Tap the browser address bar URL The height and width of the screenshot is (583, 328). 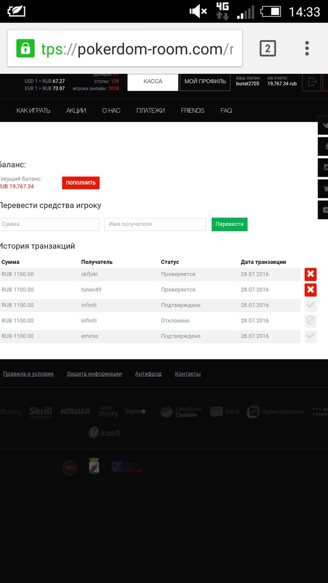point(125,49)
